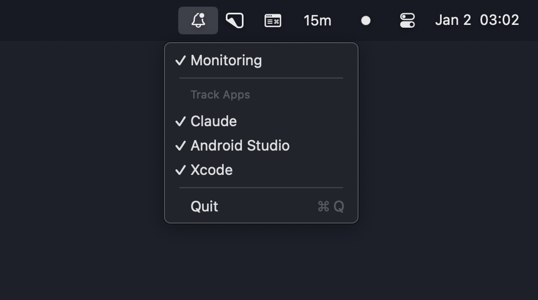Open the 15m timer menu bar item
Screen dimensions: 538x300
click(318, 20)
